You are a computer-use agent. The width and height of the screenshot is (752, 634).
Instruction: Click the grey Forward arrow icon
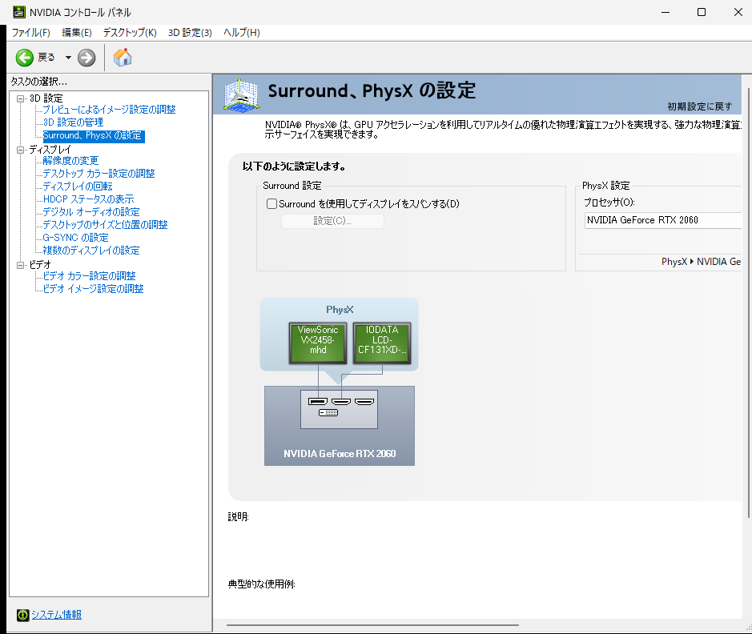click(86, 58)
